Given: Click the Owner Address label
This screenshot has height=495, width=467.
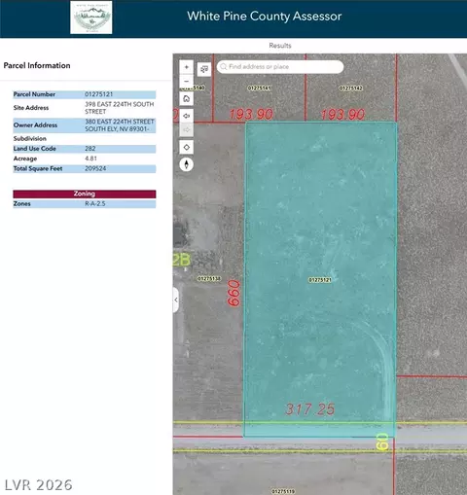Looking at the screenshot, I should coord(35,125).
